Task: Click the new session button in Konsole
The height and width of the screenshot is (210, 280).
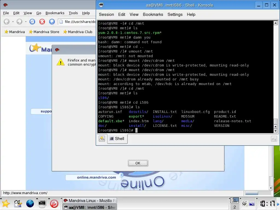Action: 102,139
